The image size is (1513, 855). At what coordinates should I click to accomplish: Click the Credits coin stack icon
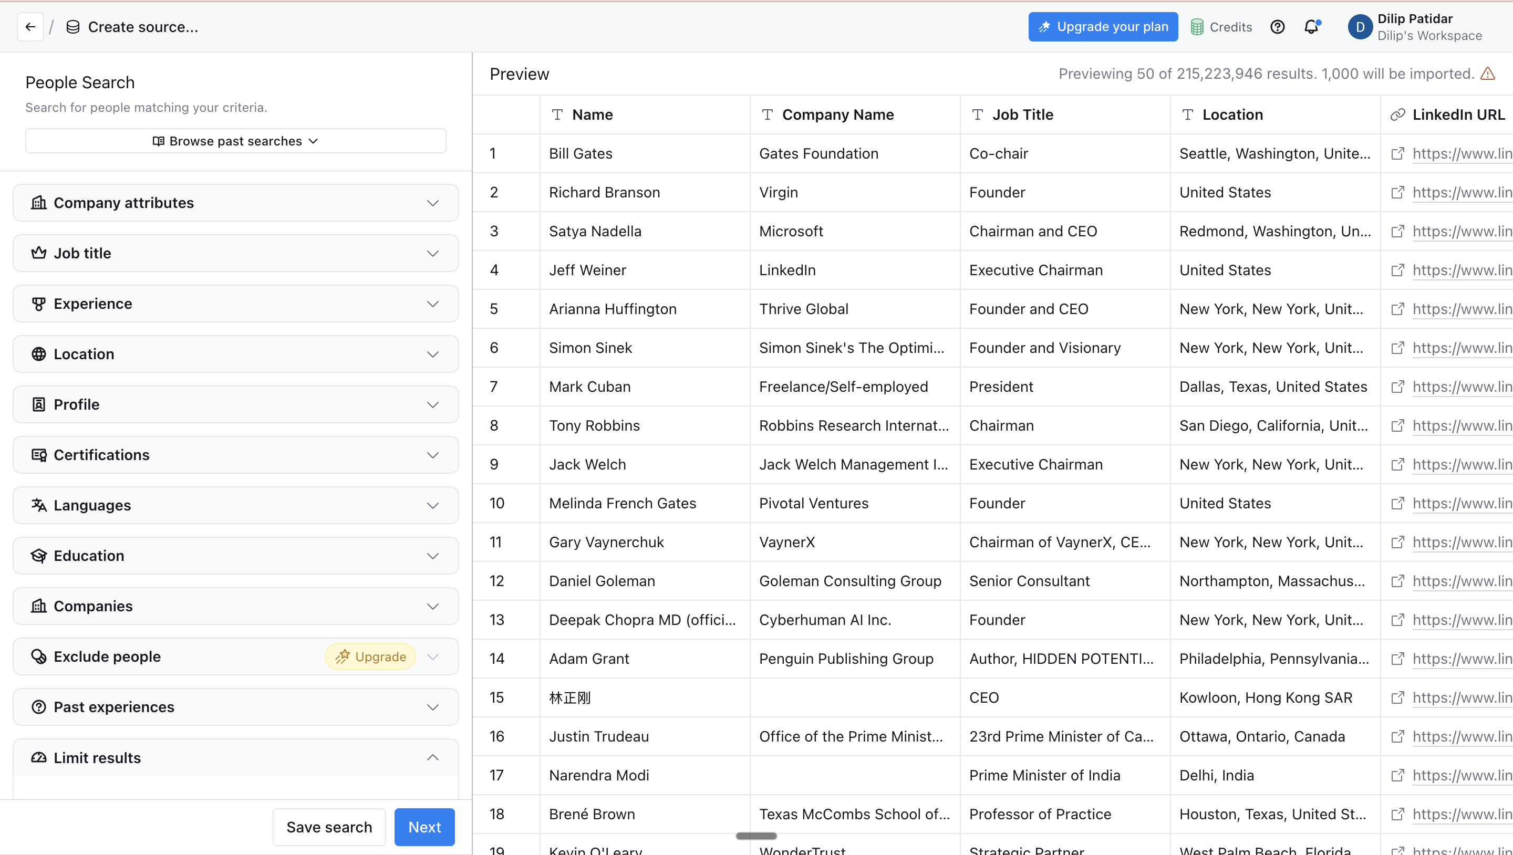pyautogui.click(x=1196, y=27)
